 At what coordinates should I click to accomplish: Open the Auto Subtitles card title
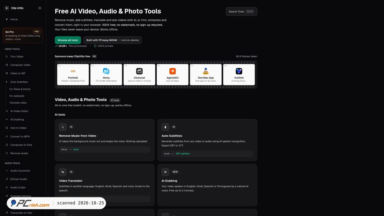click(172, 136)
